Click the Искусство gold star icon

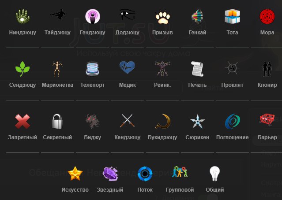pos(75,174)
